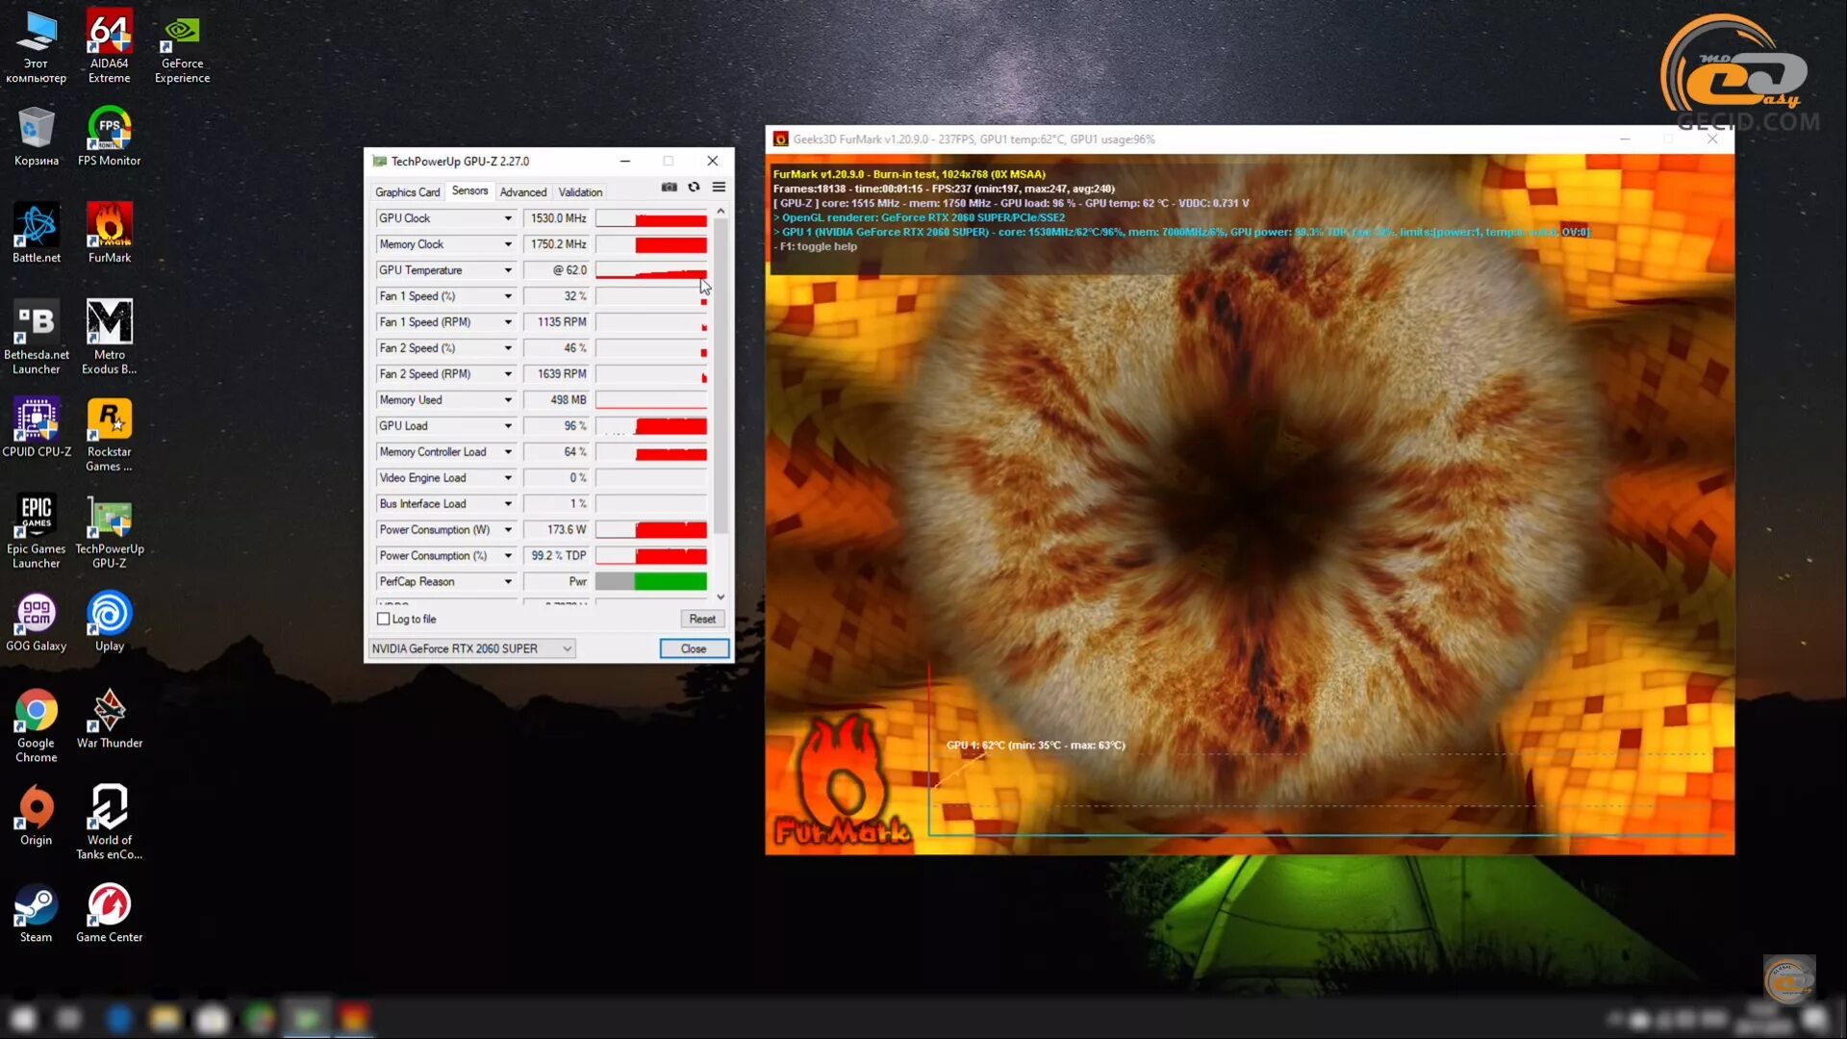
Task: Open Google Chrome desktop shortcut
Action: click(x=37, y=724)
